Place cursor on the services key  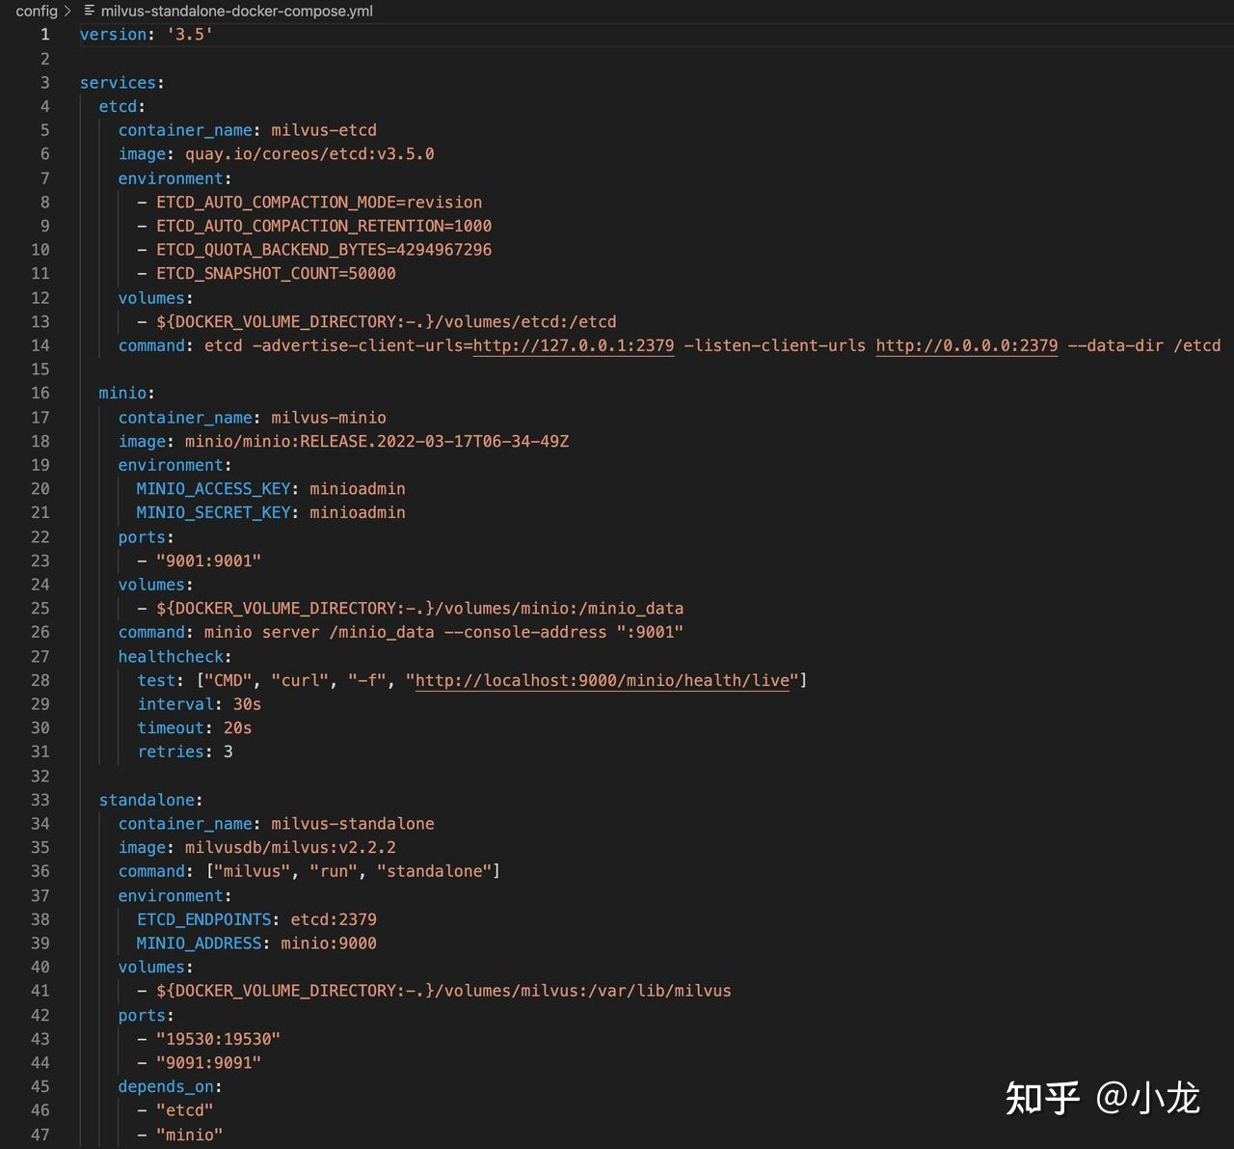tap(119, 83)
